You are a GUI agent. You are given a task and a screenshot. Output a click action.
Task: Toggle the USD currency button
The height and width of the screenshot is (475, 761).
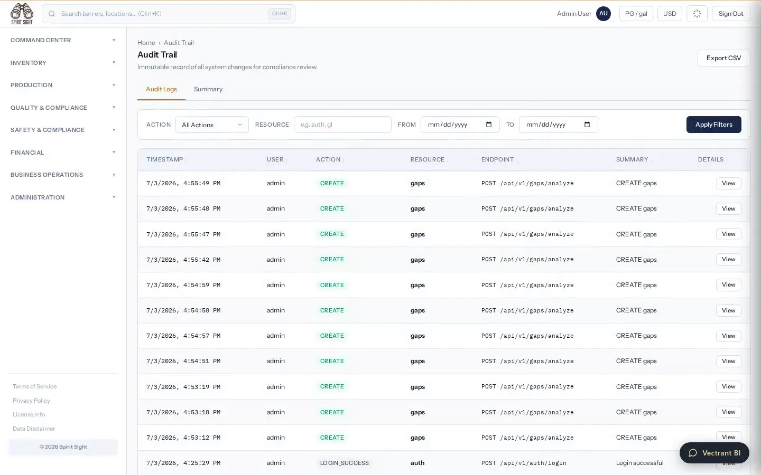pos(670,14)
